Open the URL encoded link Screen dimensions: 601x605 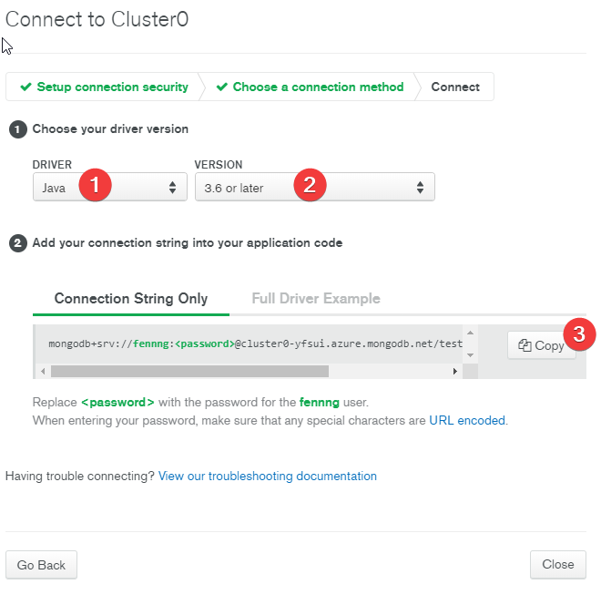click(x=467, y=420)
